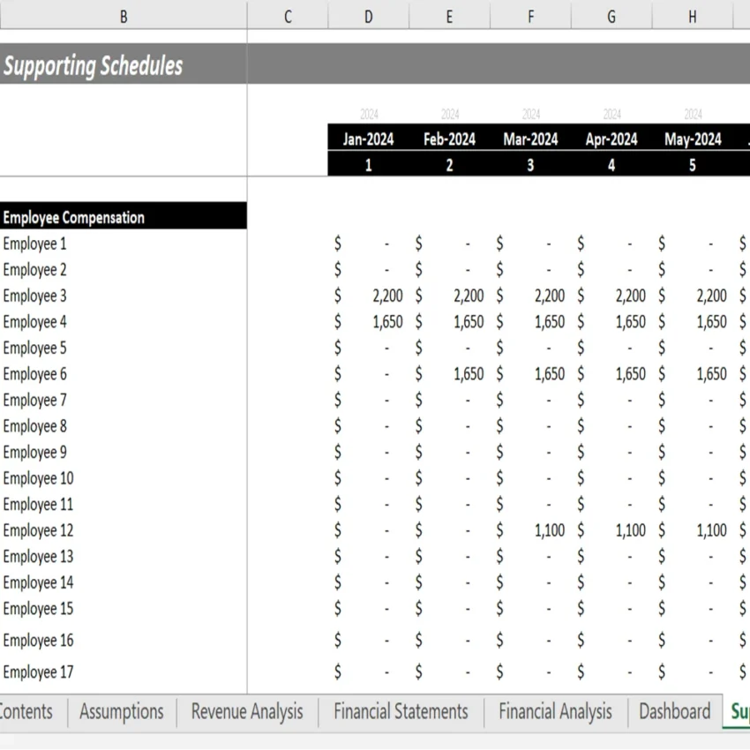Screen dimensions: 750x750
Task: Click the Supporting Schedules title cell
Action: (x=92, y=65)
